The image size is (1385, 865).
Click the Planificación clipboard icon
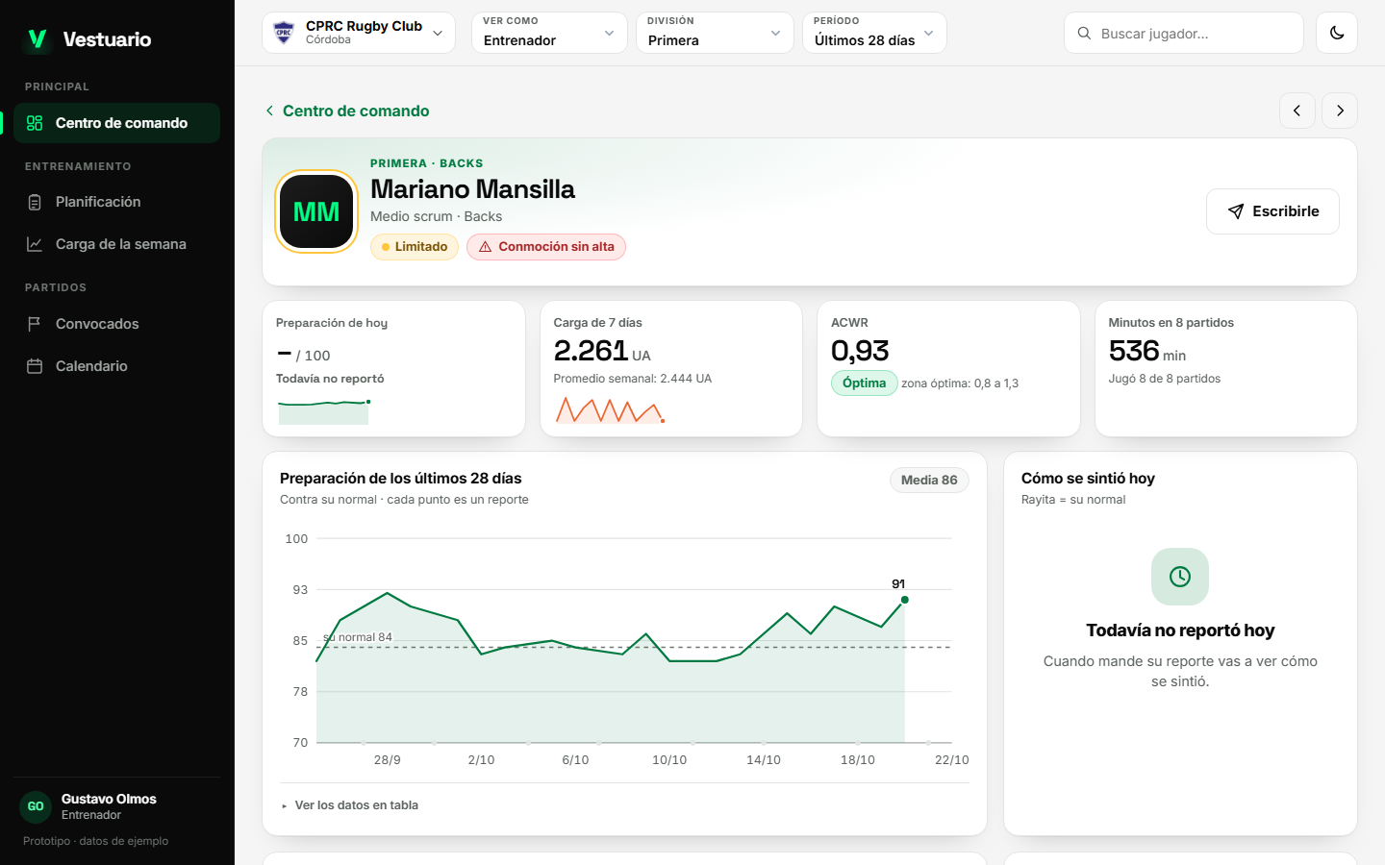(35, 202)
